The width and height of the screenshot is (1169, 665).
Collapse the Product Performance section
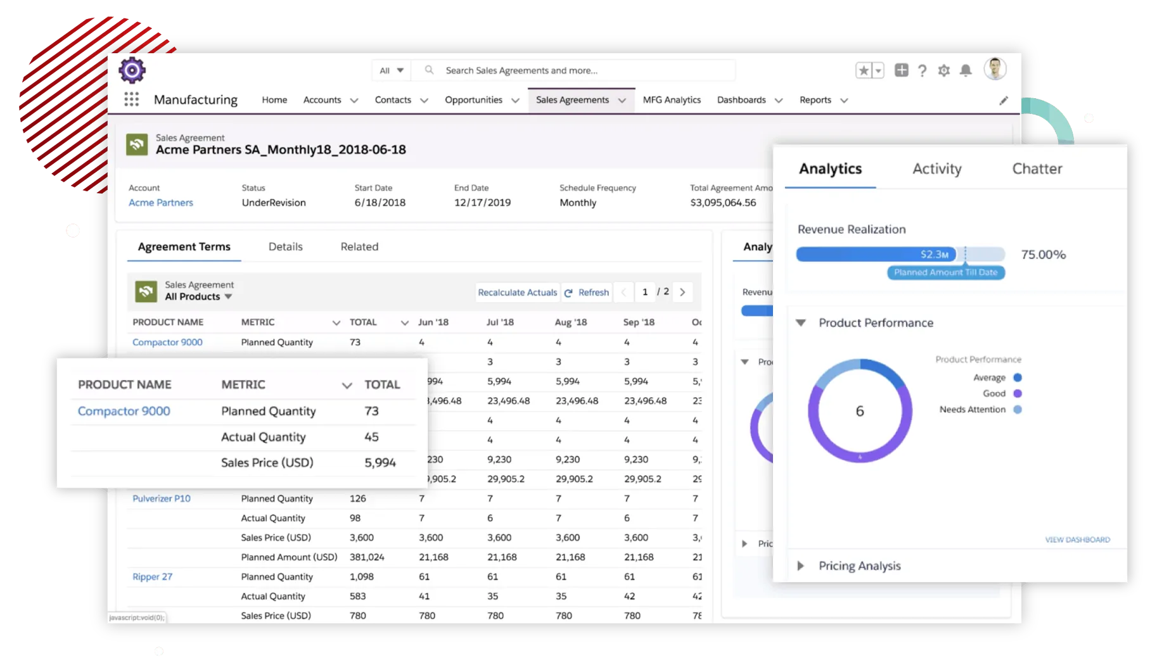point(801,323)
